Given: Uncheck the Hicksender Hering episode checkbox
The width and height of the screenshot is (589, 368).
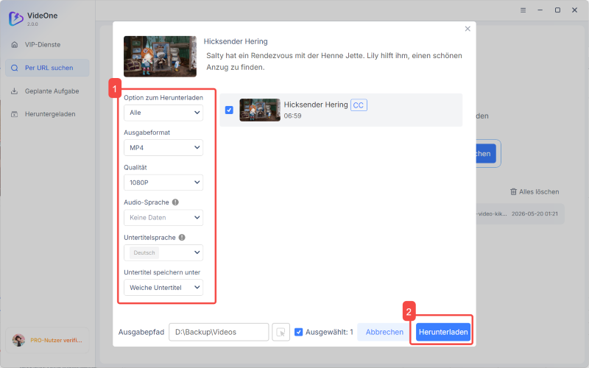Looking at the screenshot, I should 229,110.
